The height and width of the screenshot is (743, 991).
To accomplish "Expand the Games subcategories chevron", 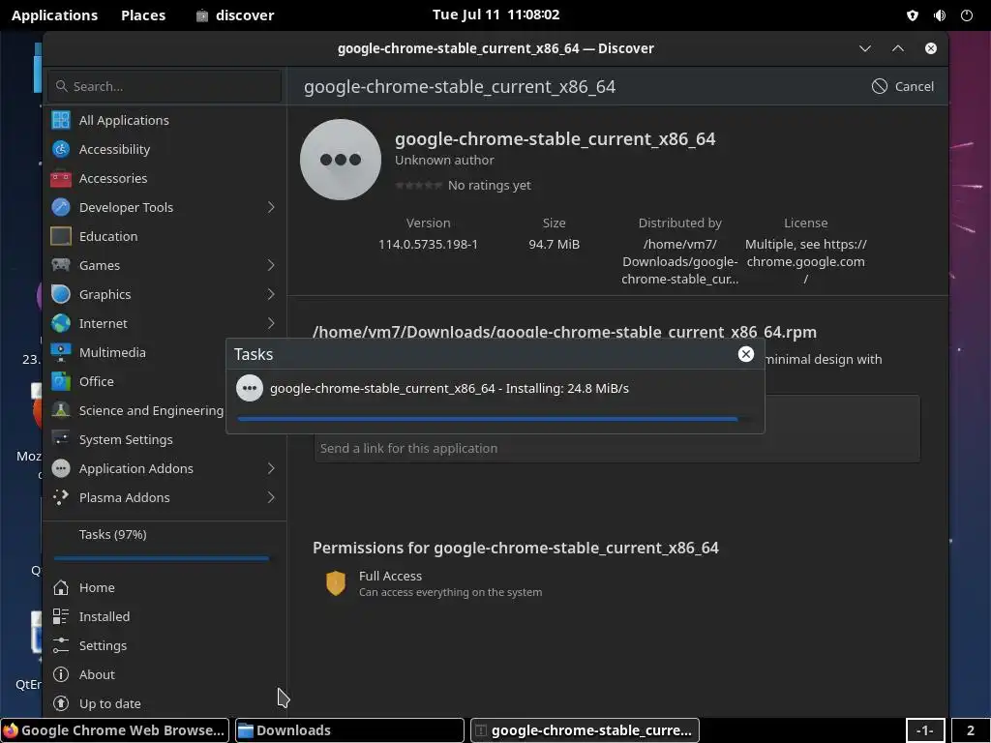I will click(x=271, y=265).
